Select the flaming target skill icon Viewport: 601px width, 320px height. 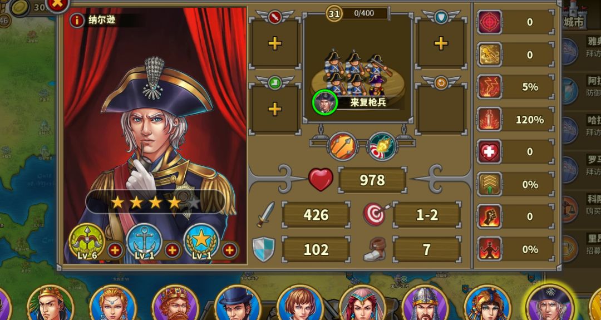(381, 146)
